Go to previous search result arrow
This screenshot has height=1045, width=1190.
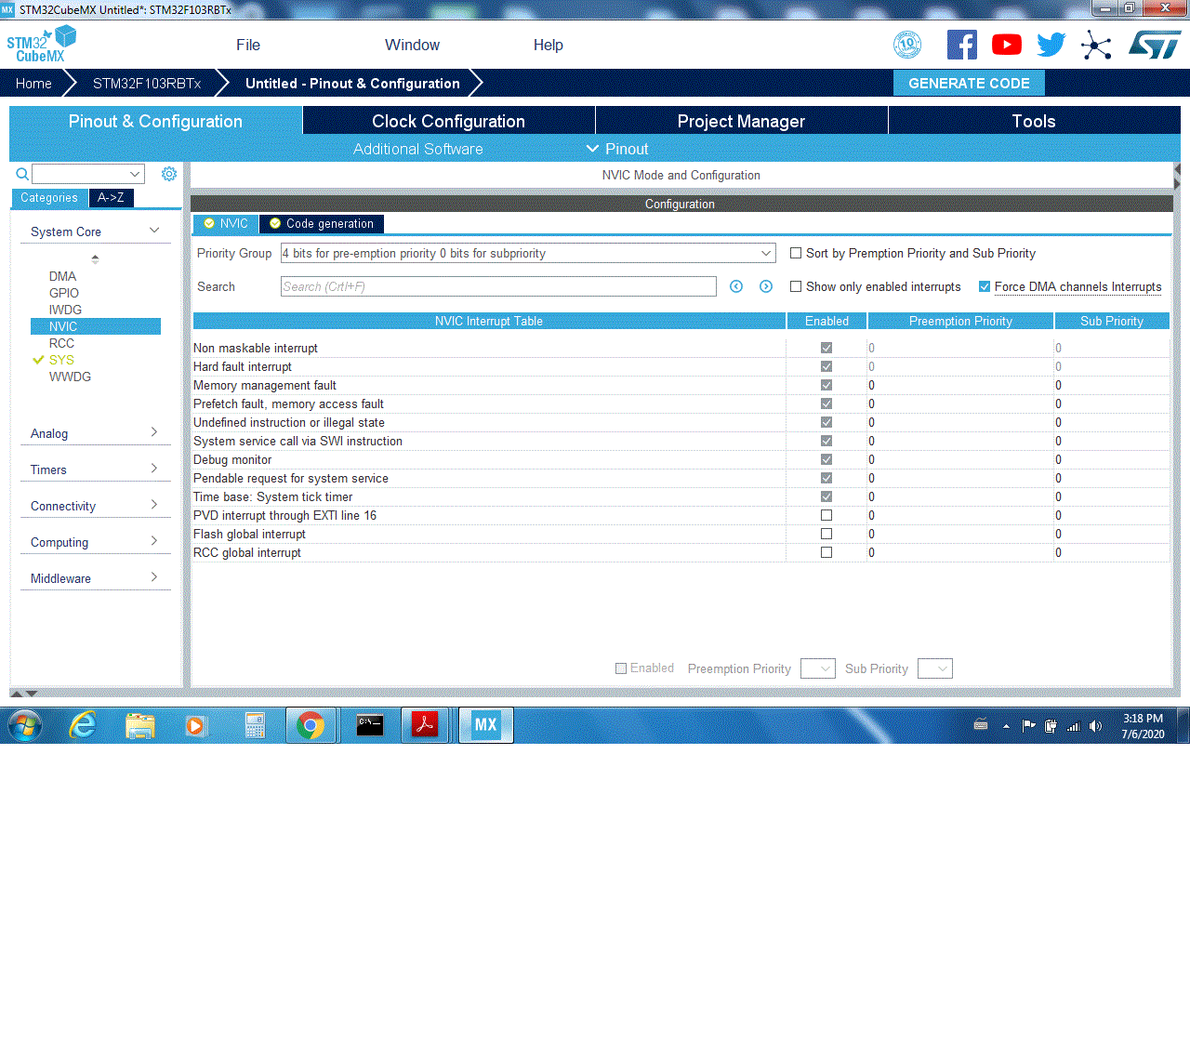pyautogui.click(x=736, y=286)
